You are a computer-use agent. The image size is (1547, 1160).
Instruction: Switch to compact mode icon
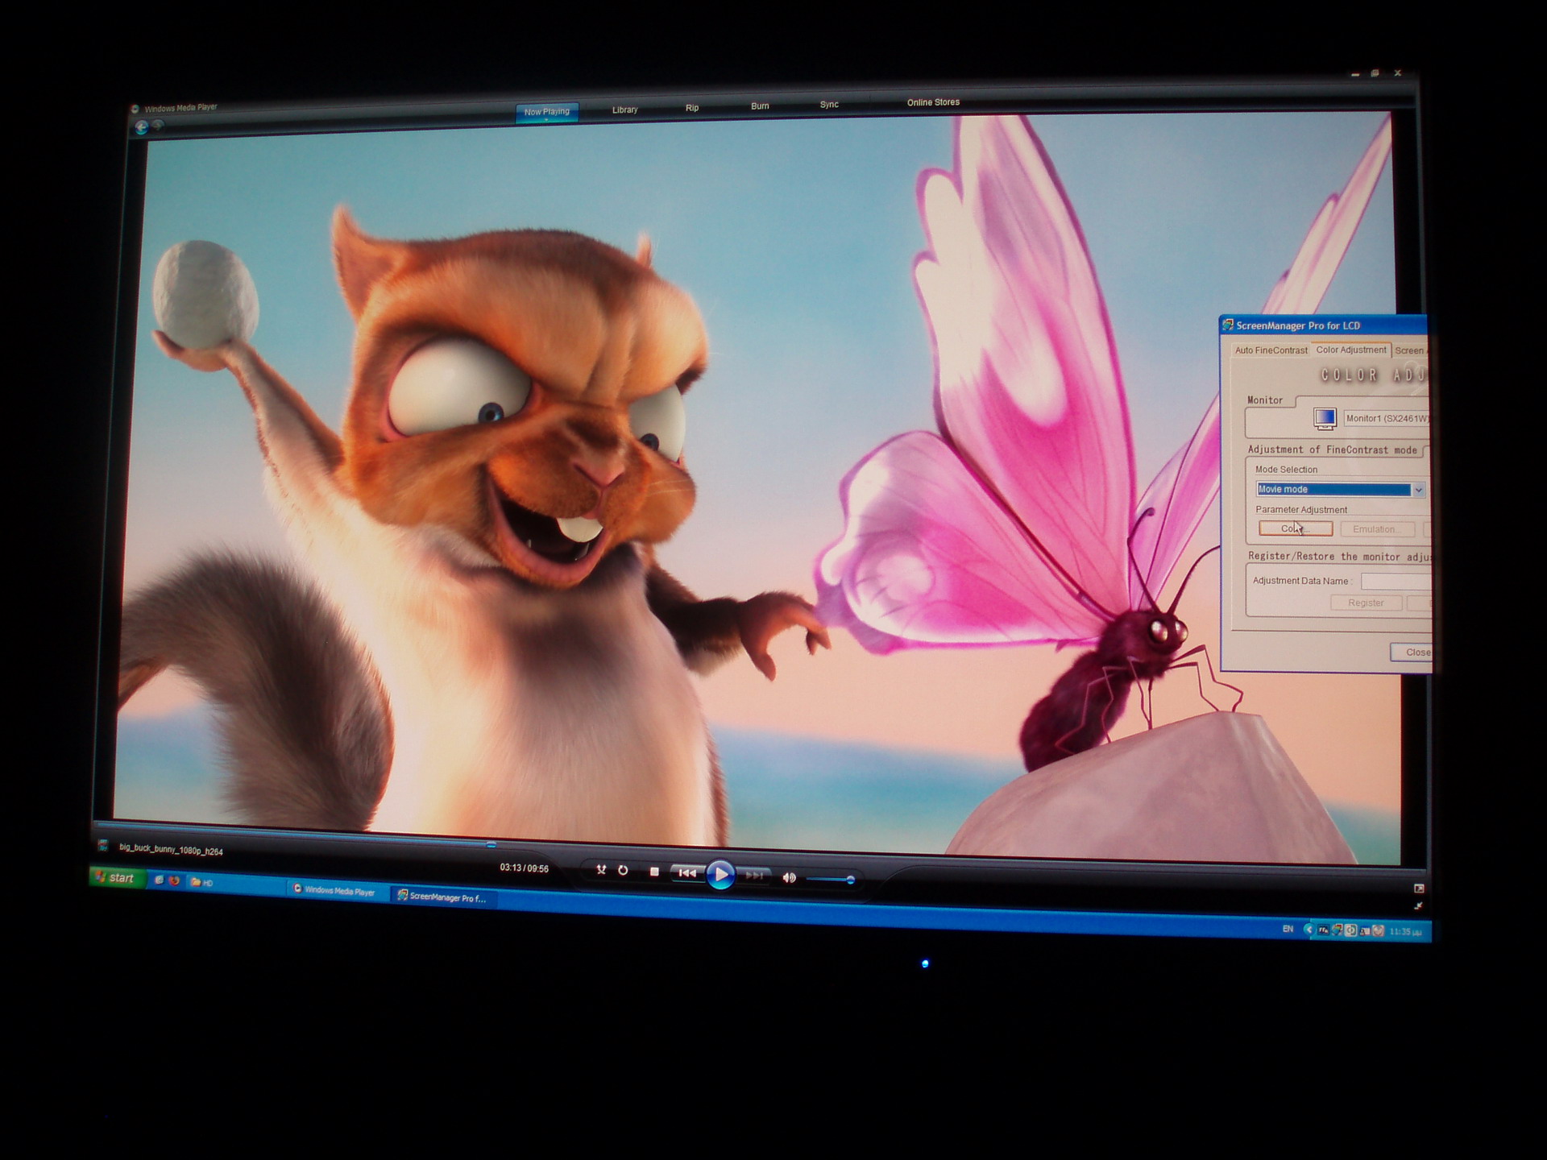(x=1418, y=906)
